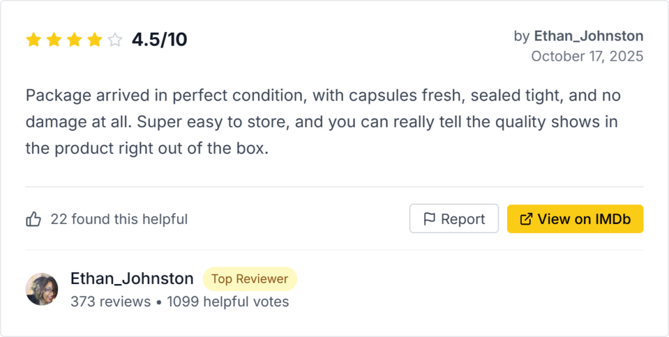Image resolution: width=669 pixels, height=337 pixels.
Task: Click the reviewer's avatar photo
Action: (x=42, y=289)
